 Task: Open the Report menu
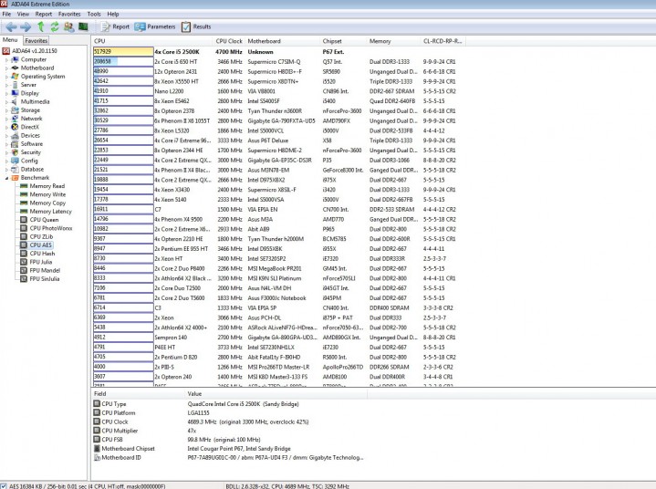pyautogui.click(x=44, y=14)
